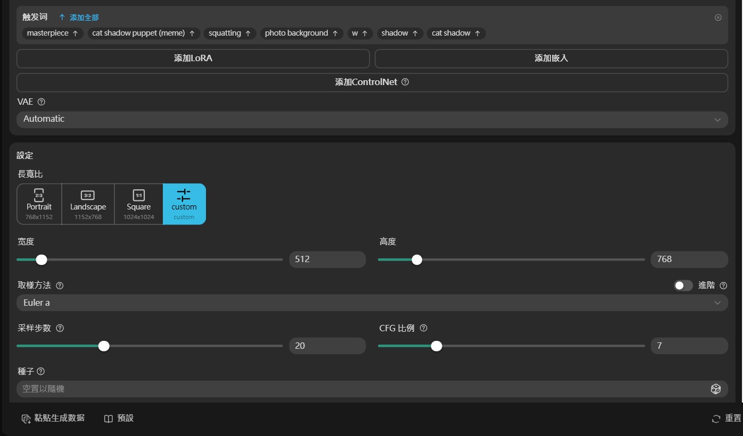Viewport: 743px width, 436px height.
Task: Toggle the 進階 advanced switch
Action: [683, 286]
